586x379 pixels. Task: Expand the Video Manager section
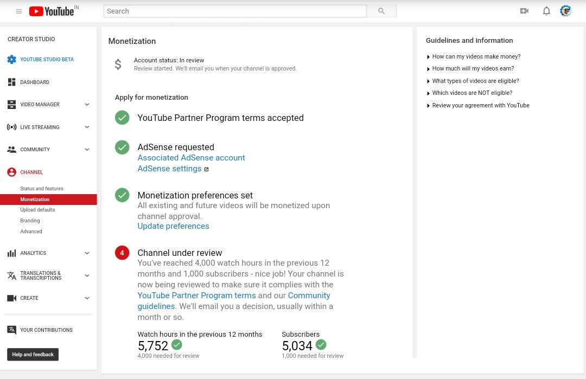point(87,105)
